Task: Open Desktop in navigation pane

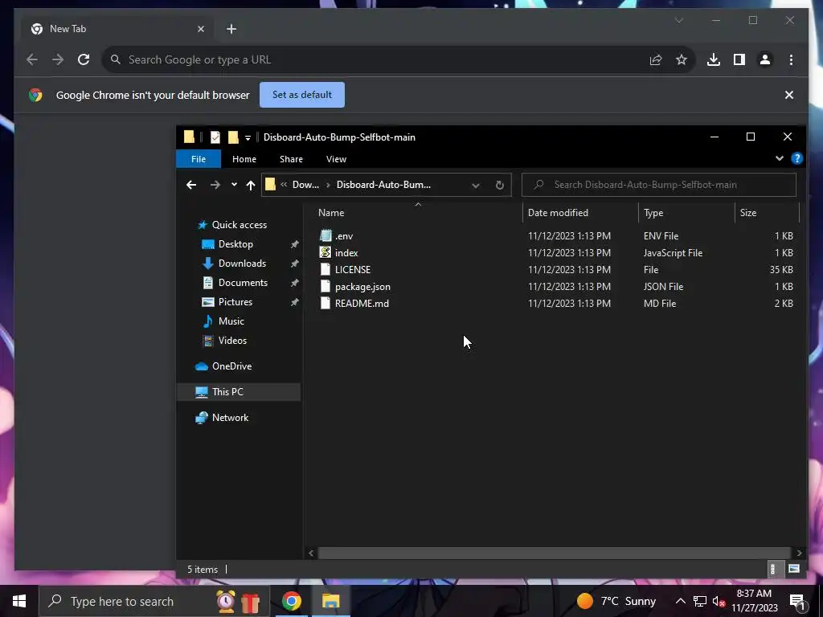Action: click(235, 244)
